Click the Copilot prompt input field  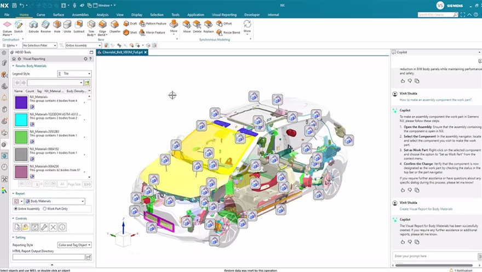pyautogui.click(x=433, y=256)
